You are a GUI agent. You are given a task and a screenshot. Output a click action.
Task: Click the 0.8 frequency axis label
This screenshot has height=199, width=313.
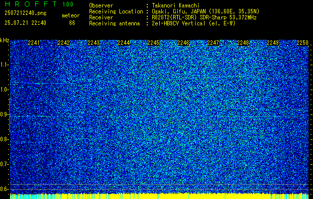pyautogui.click(x=4, y=139)
